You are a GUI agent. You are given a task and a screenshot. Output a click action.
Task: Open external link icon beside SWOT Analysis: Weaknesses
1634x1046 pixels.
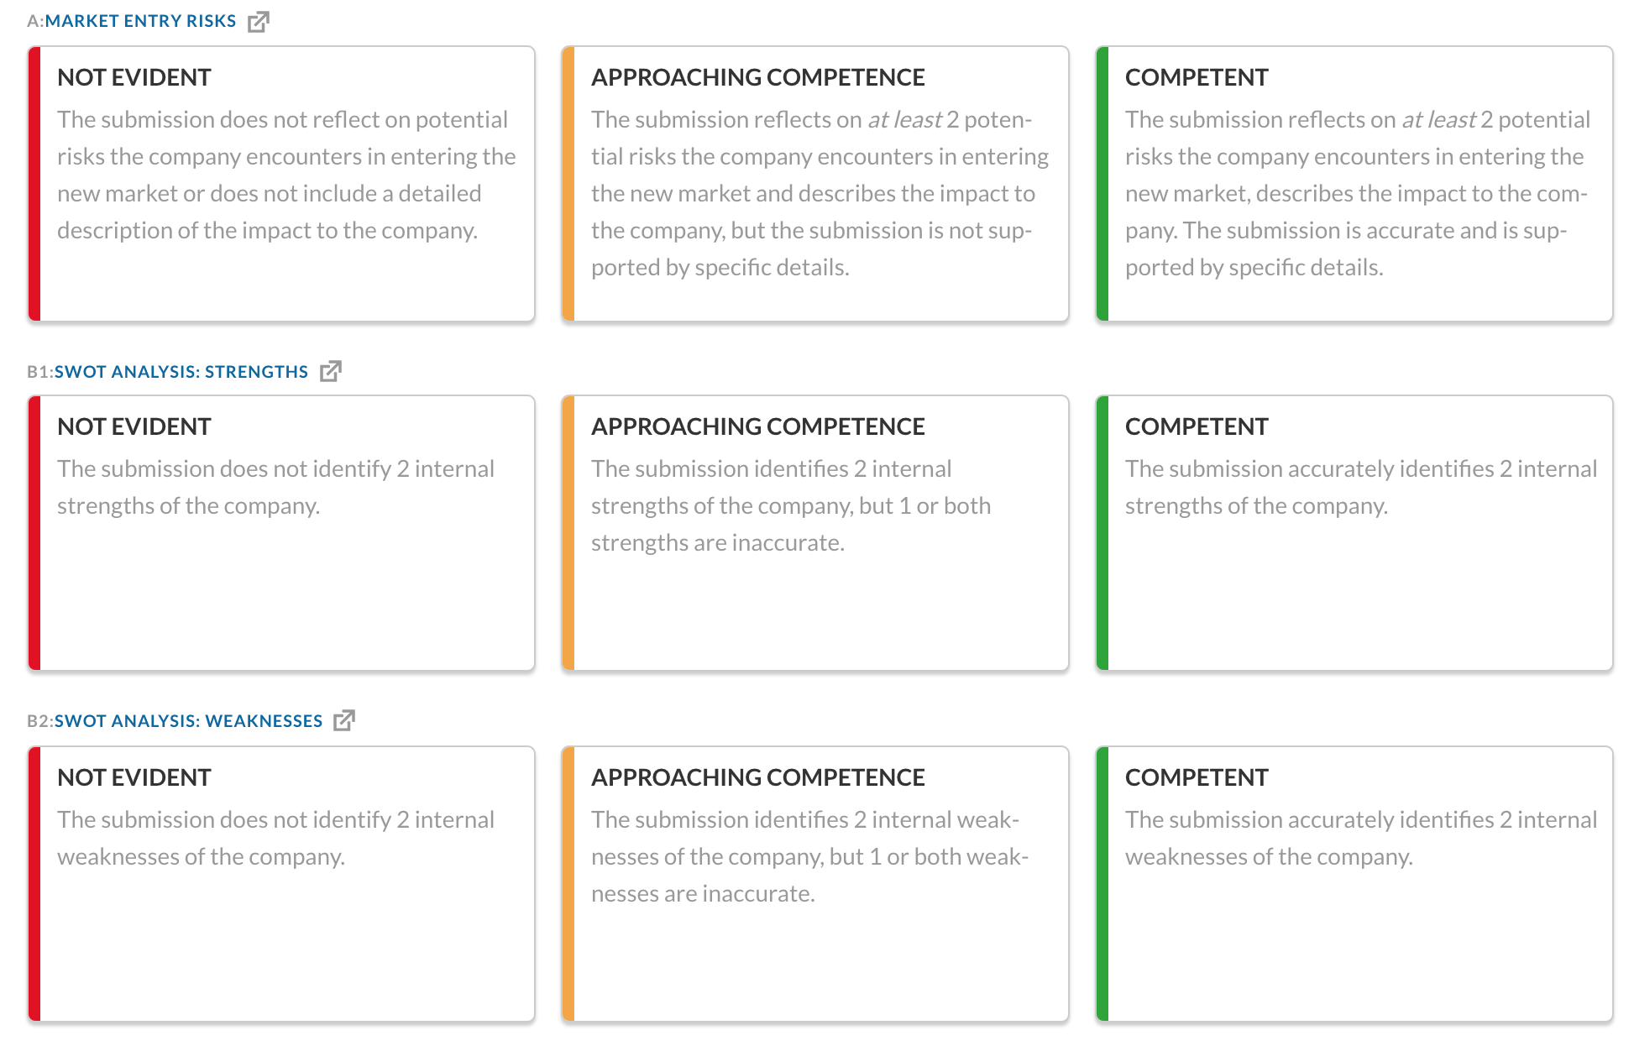pyautogui.click(x=344, y=720)
